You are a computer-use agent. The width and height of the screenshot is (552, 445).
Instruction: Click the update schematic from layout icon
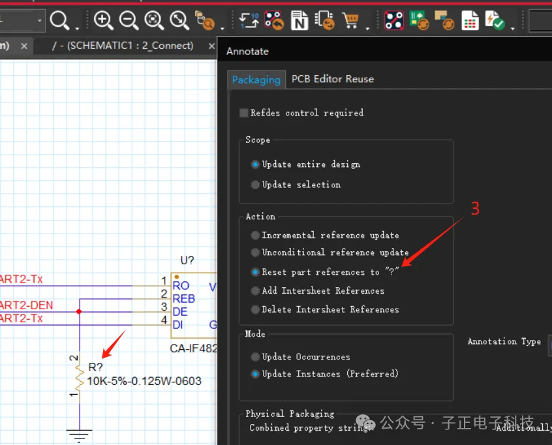pyautogui.click(x=444, y=20)
